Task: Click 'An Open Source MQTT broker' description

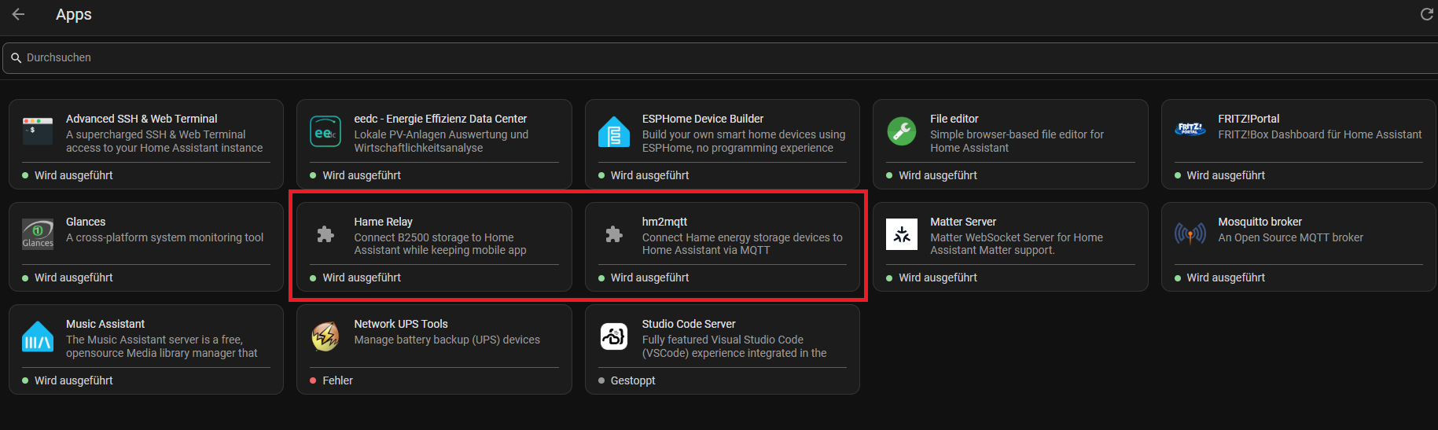Action: point(1290,237)
